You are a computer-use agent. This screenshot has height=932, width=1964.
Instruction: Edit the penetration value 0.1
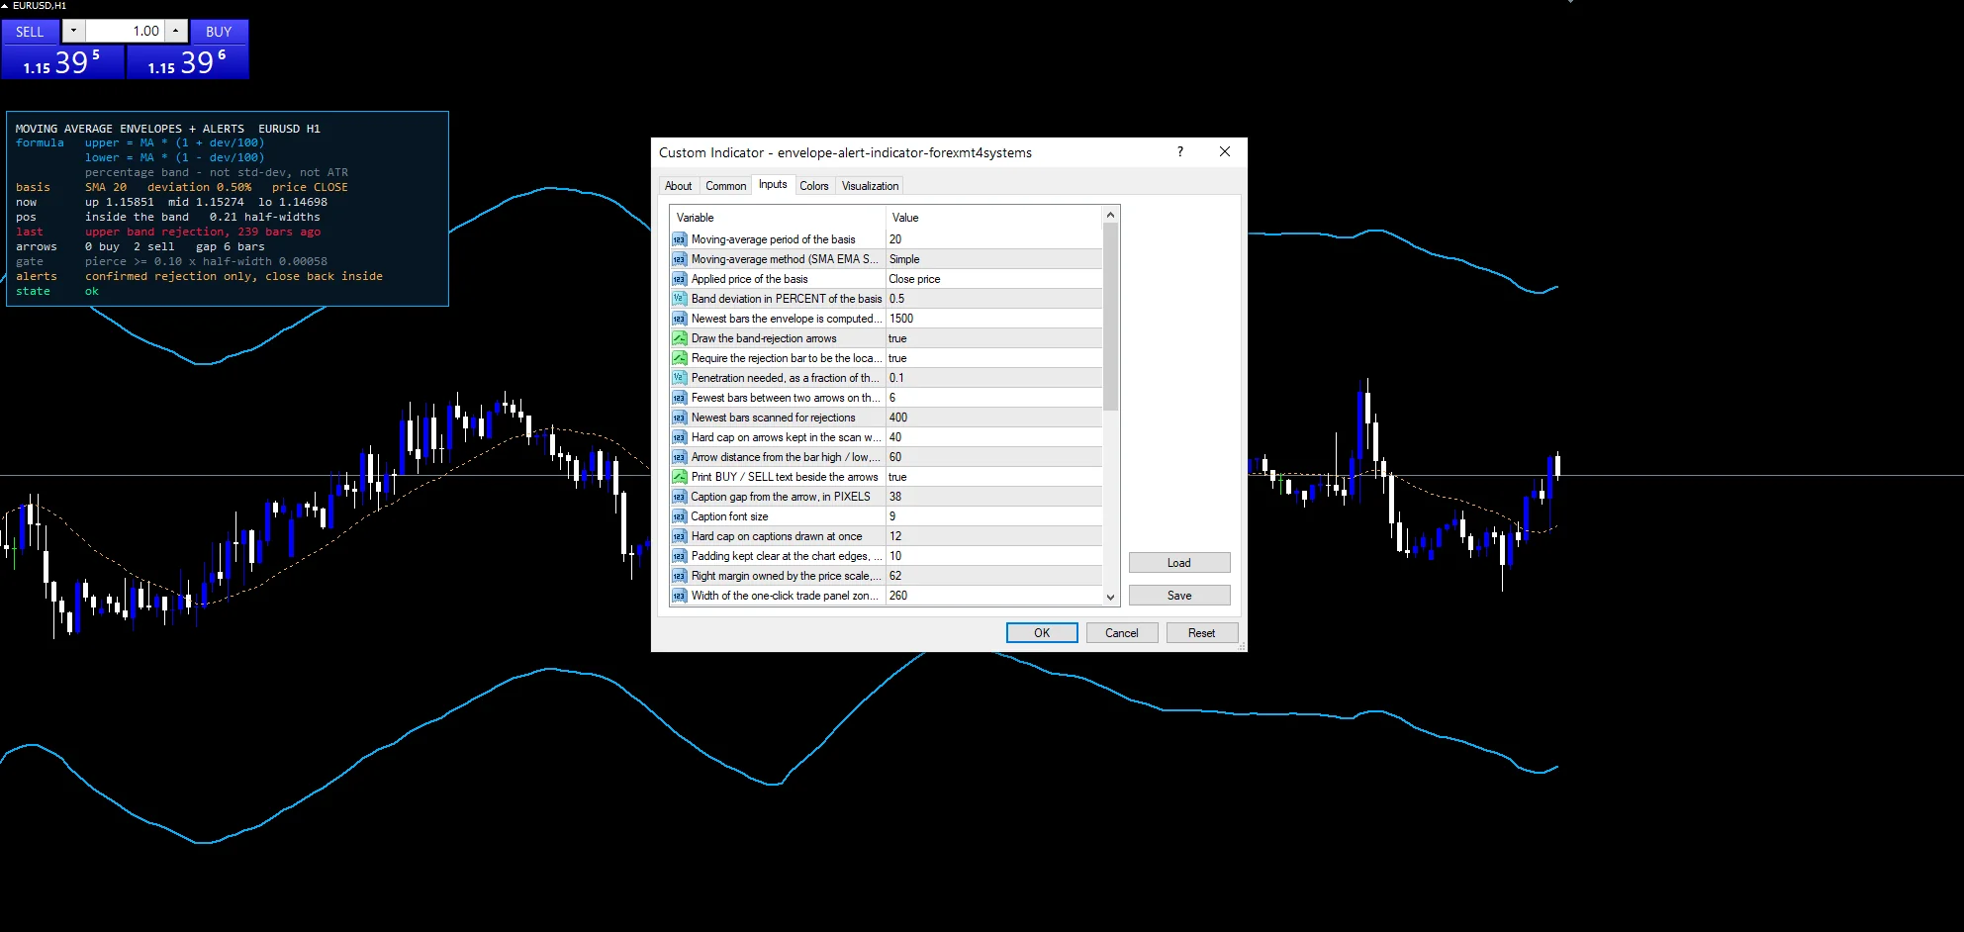click(x=993, y=378)
